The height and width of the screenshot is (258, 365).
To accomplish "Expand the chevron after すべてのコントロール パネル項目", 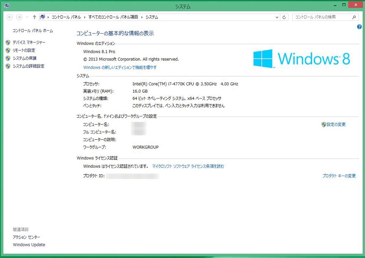I will click(142, 17).
